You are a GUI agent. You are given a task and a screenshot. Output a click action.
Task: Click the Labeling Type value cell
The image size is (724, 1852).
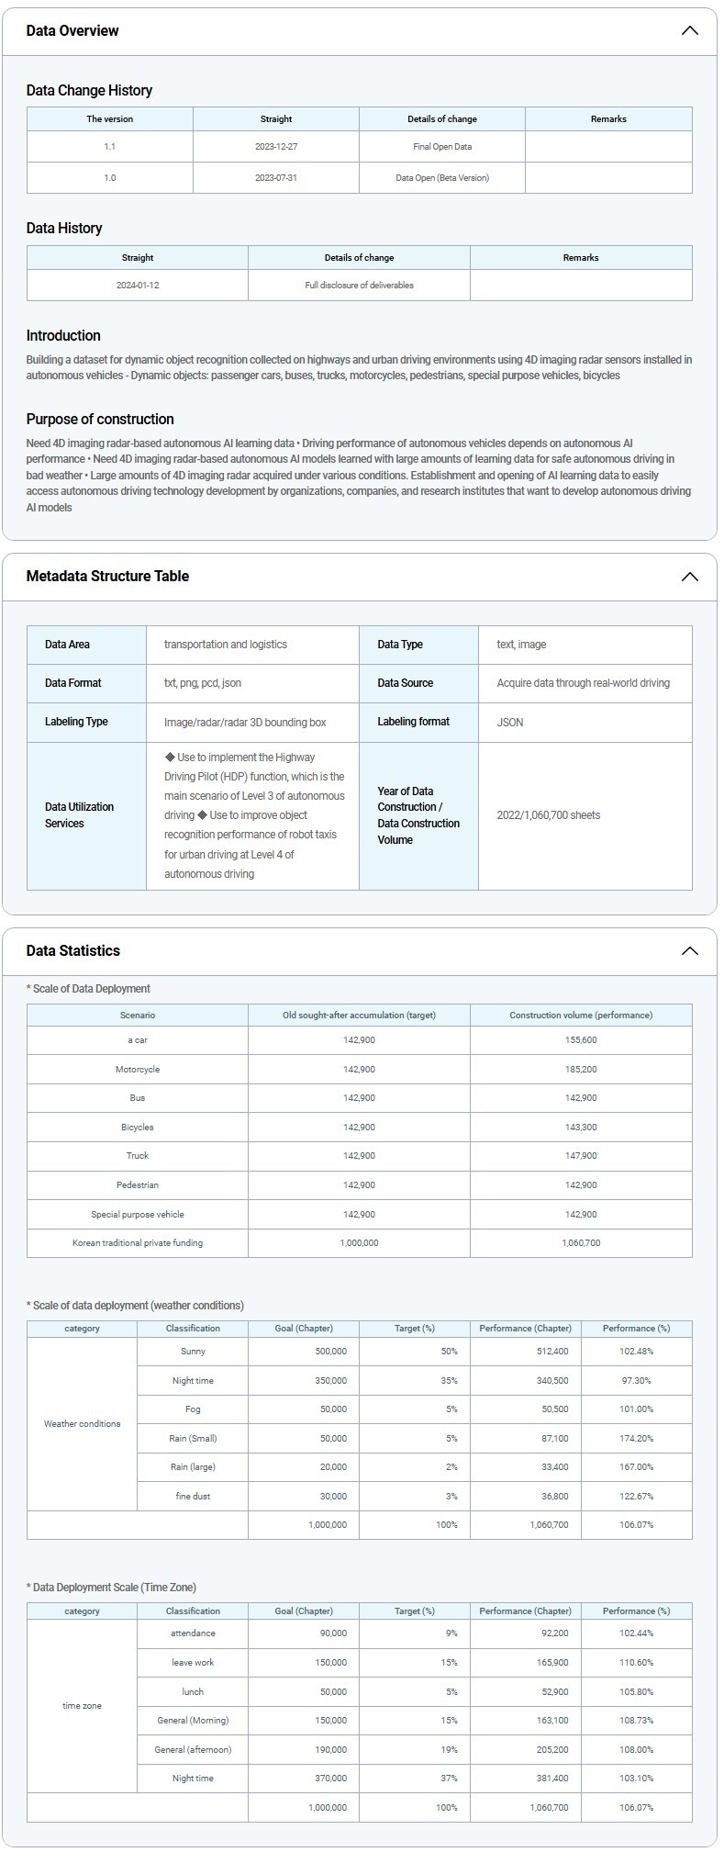pyautogui.click(x=245, y=723)
